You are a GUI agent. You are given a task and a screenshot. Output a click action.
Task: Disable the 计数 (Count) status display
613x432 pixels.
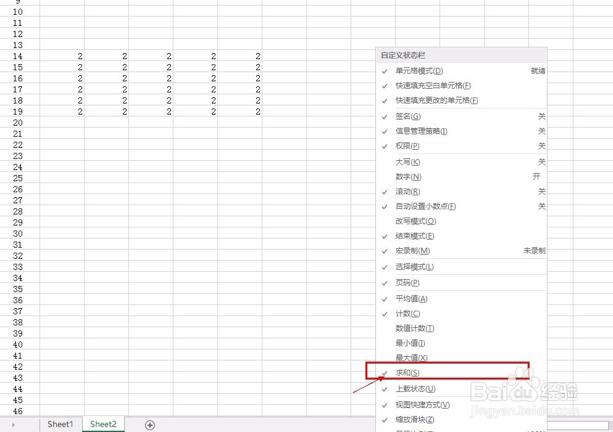coord(407,313)
